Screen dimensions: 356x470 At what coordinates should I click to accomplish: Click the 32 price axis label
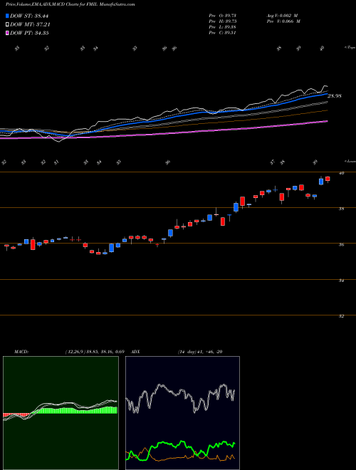[342, 316]
